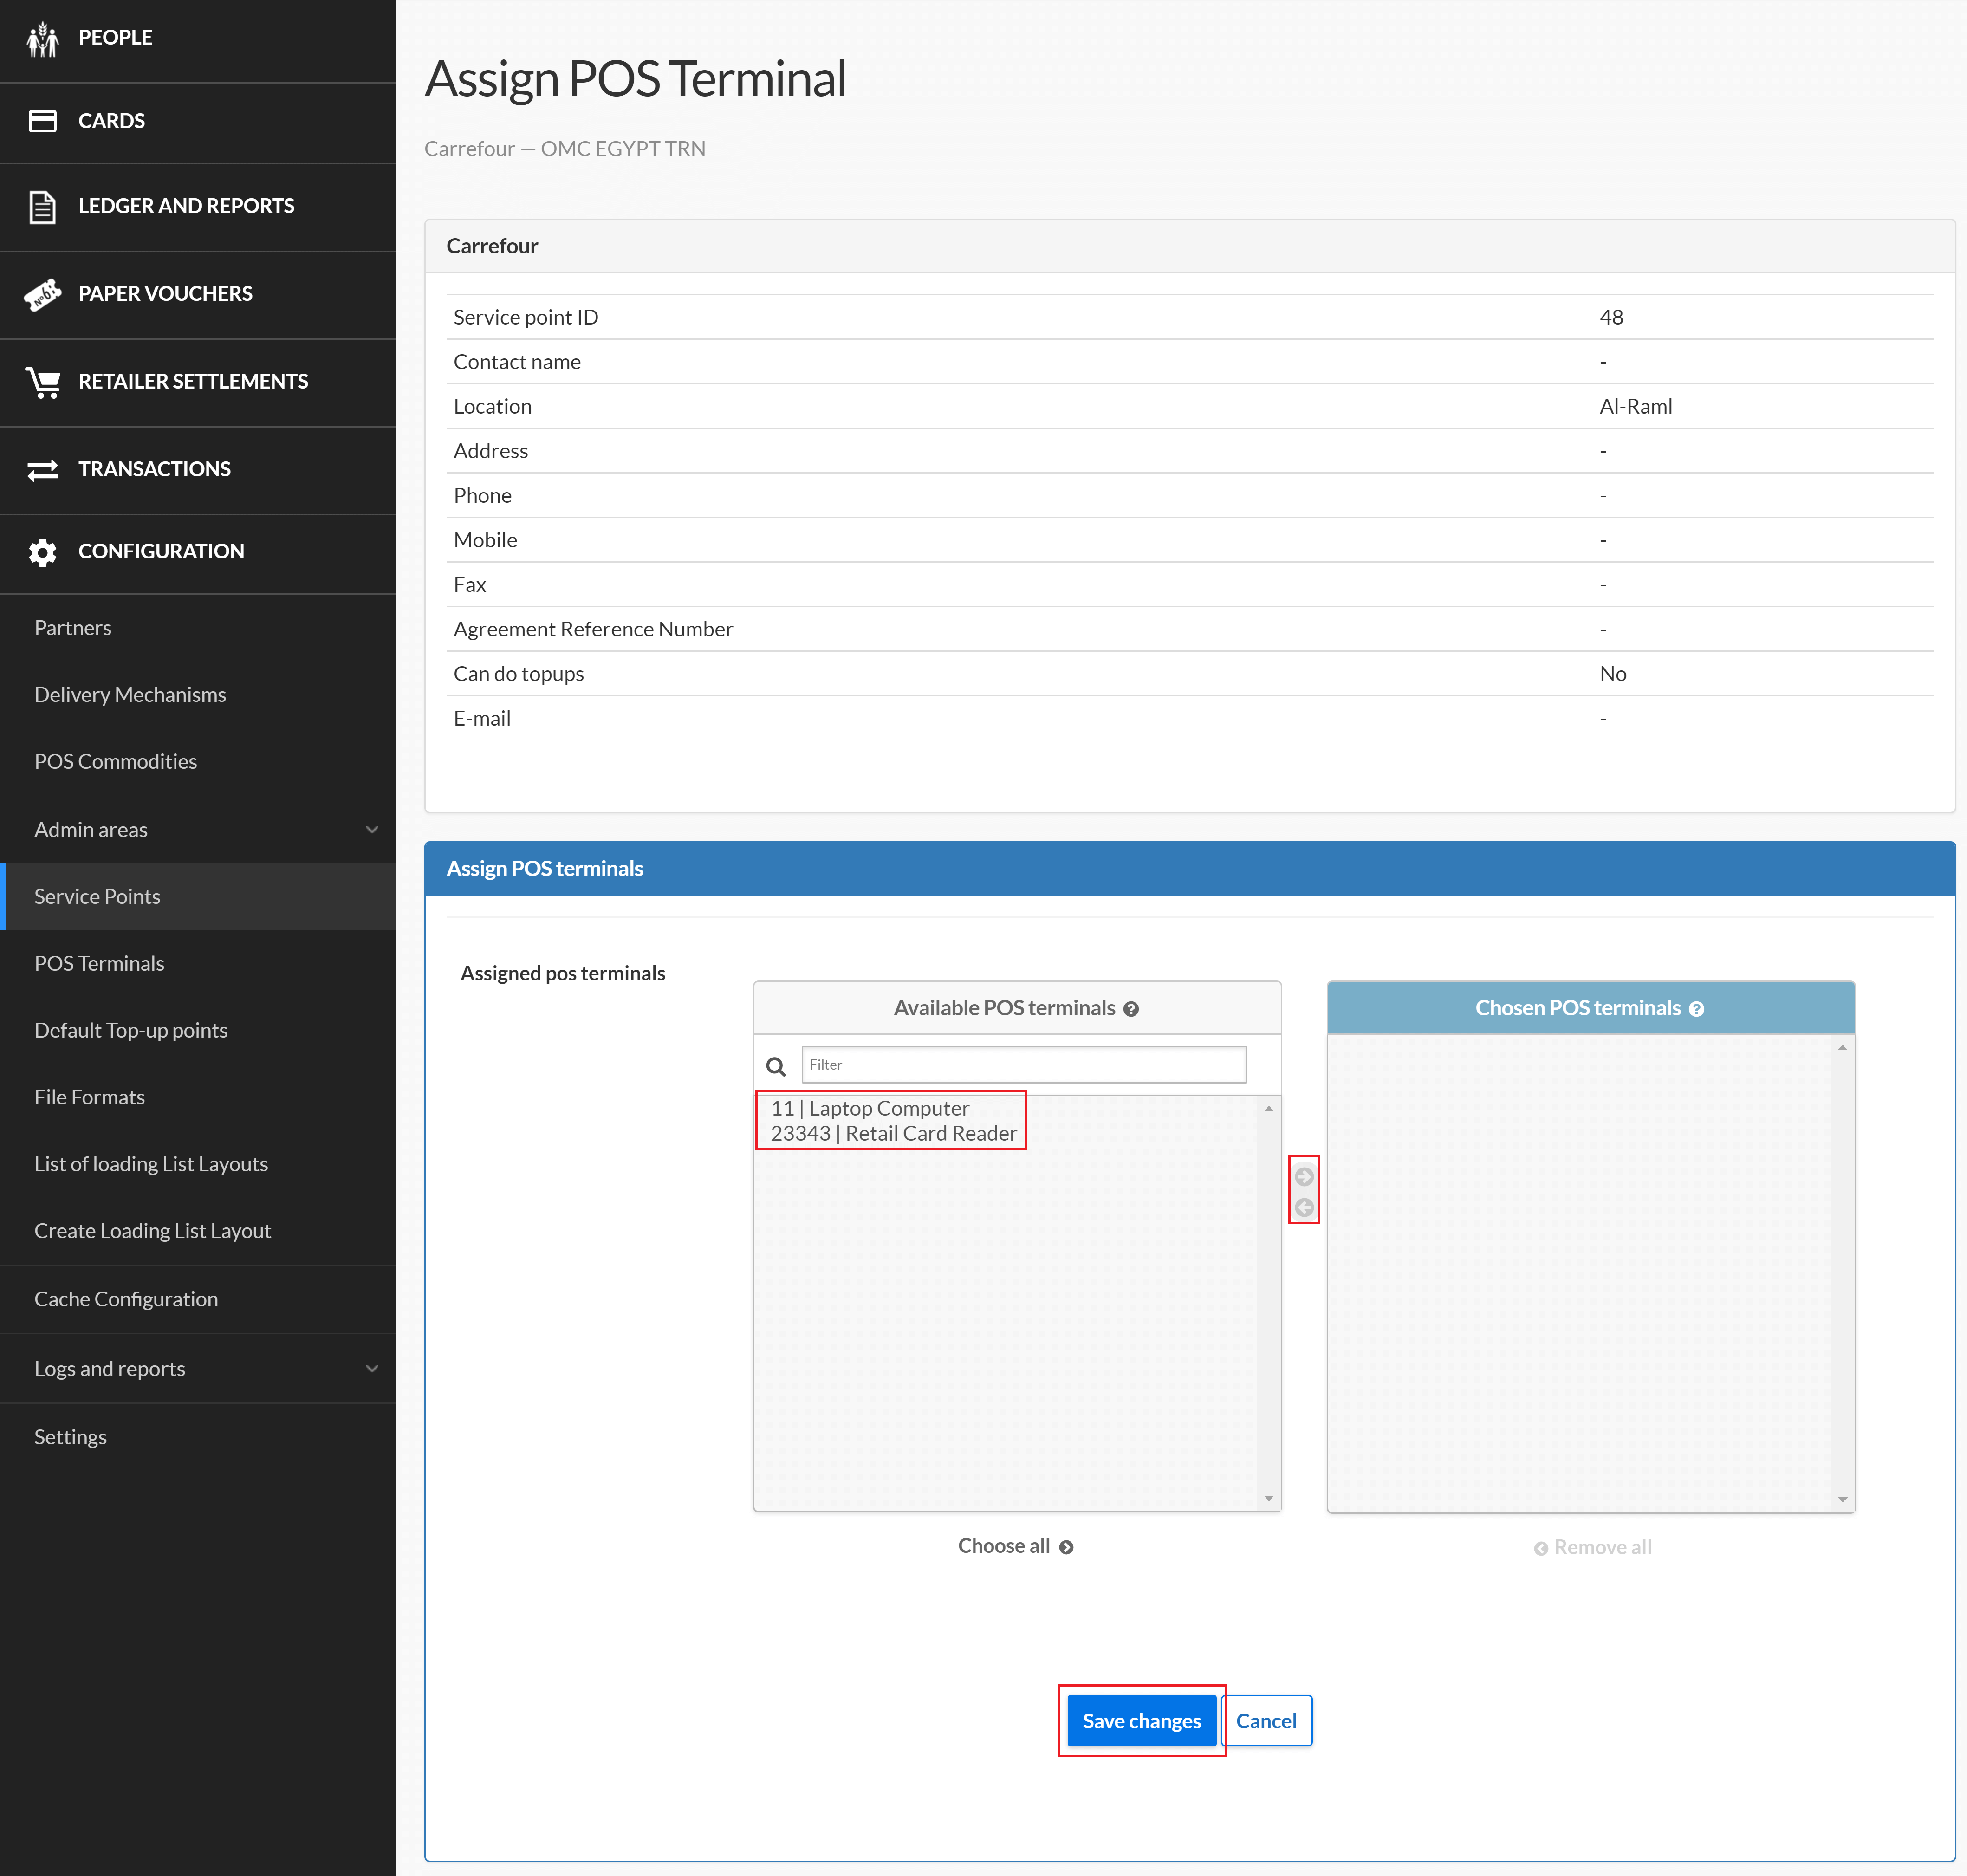This screenshot has height=1876, width=1967.
Task: Click the People family icon
Action: click(42, 38)
